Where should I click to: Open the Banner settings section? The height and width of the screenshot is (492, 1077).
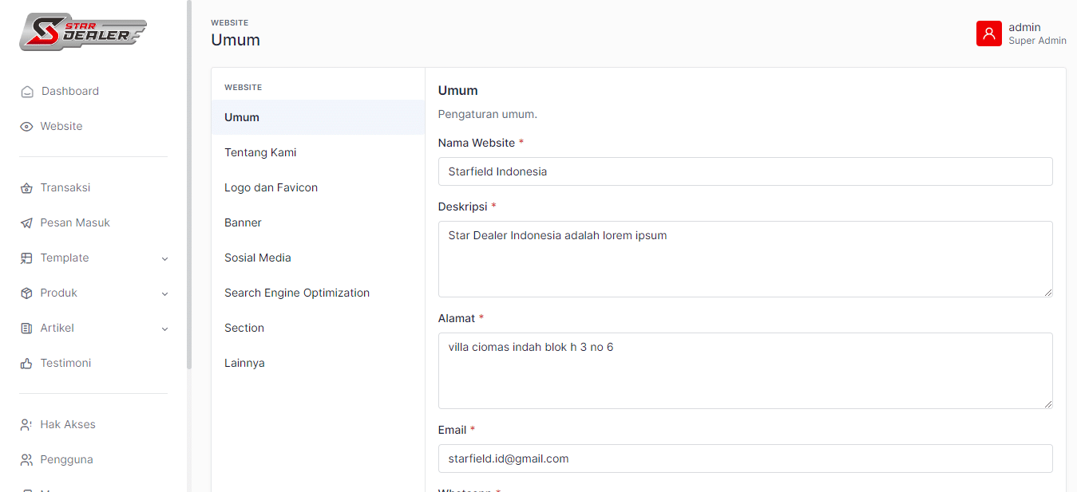point(243,222)
